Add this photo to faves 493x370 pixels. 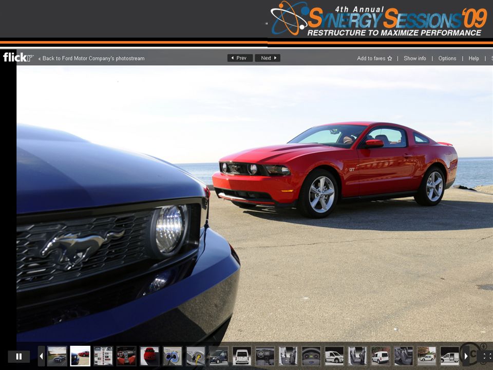374,58
